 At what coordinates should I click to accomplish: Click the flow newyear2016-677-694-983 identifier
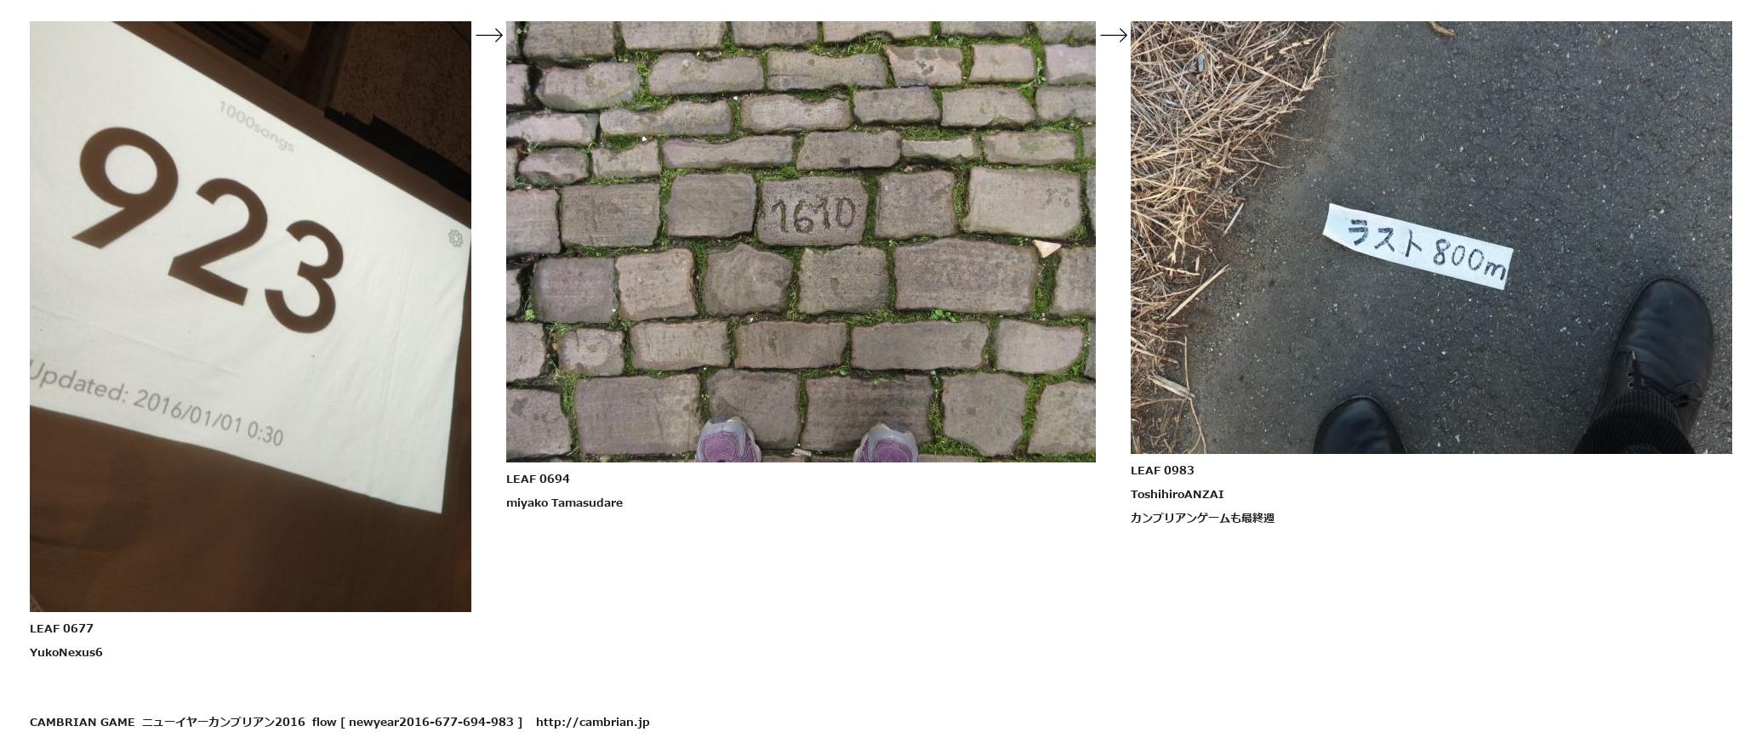coord(417,722)
